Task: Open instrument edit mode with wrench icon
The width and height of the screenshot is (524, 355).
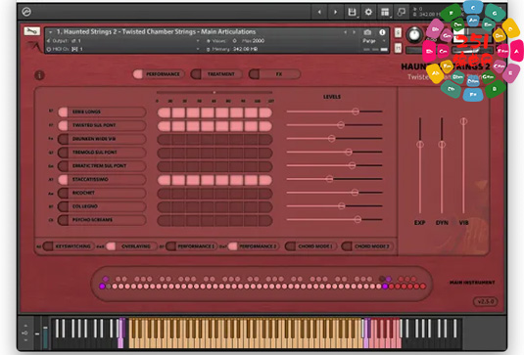Action: [x=32, y=31]
